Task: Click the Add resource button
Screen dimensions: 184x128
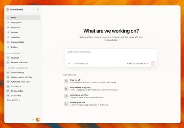Action: (x=81, y=64)
